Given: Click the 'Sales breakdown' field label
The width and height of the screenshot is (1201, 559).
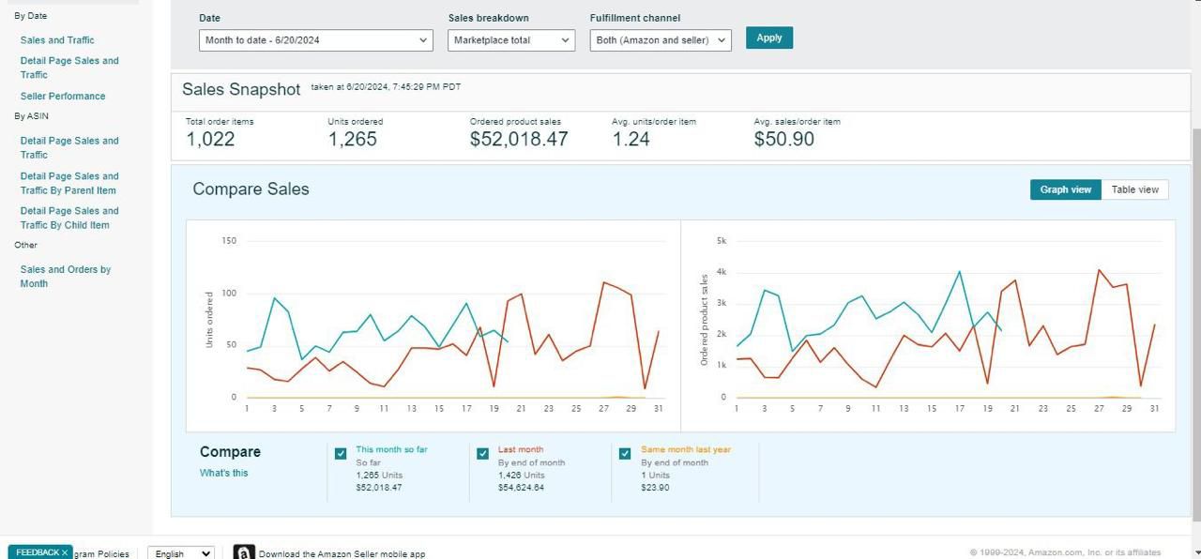Looking at the screenshot, I should 489,18.
